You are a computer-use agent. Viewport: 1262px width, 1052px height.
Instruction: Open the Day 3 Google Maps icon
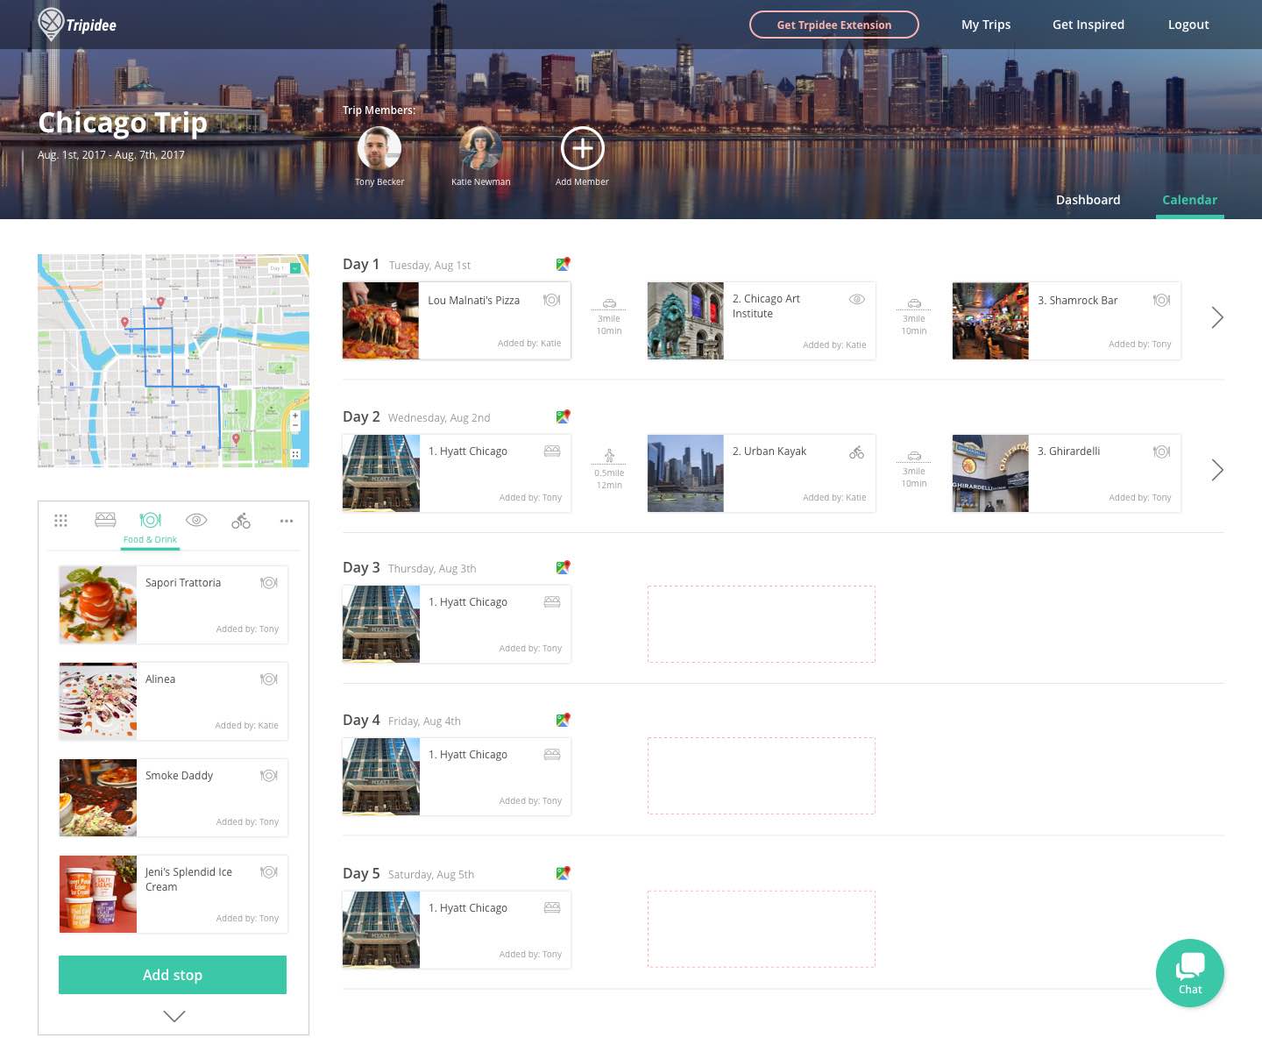pyautogui.click(x=563, y=567)
